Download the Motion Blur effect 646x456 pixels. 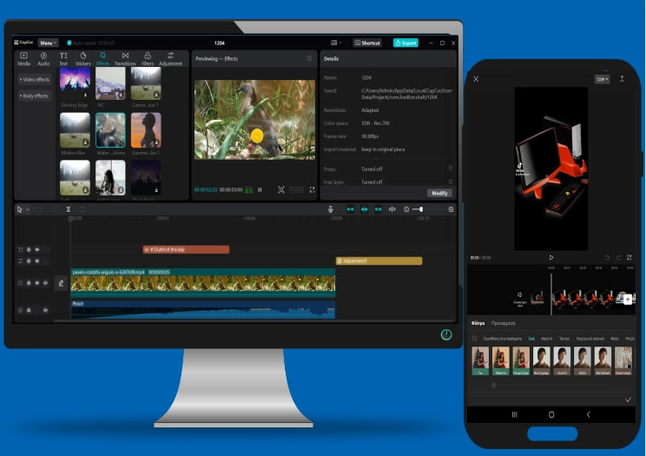(85, 142)
